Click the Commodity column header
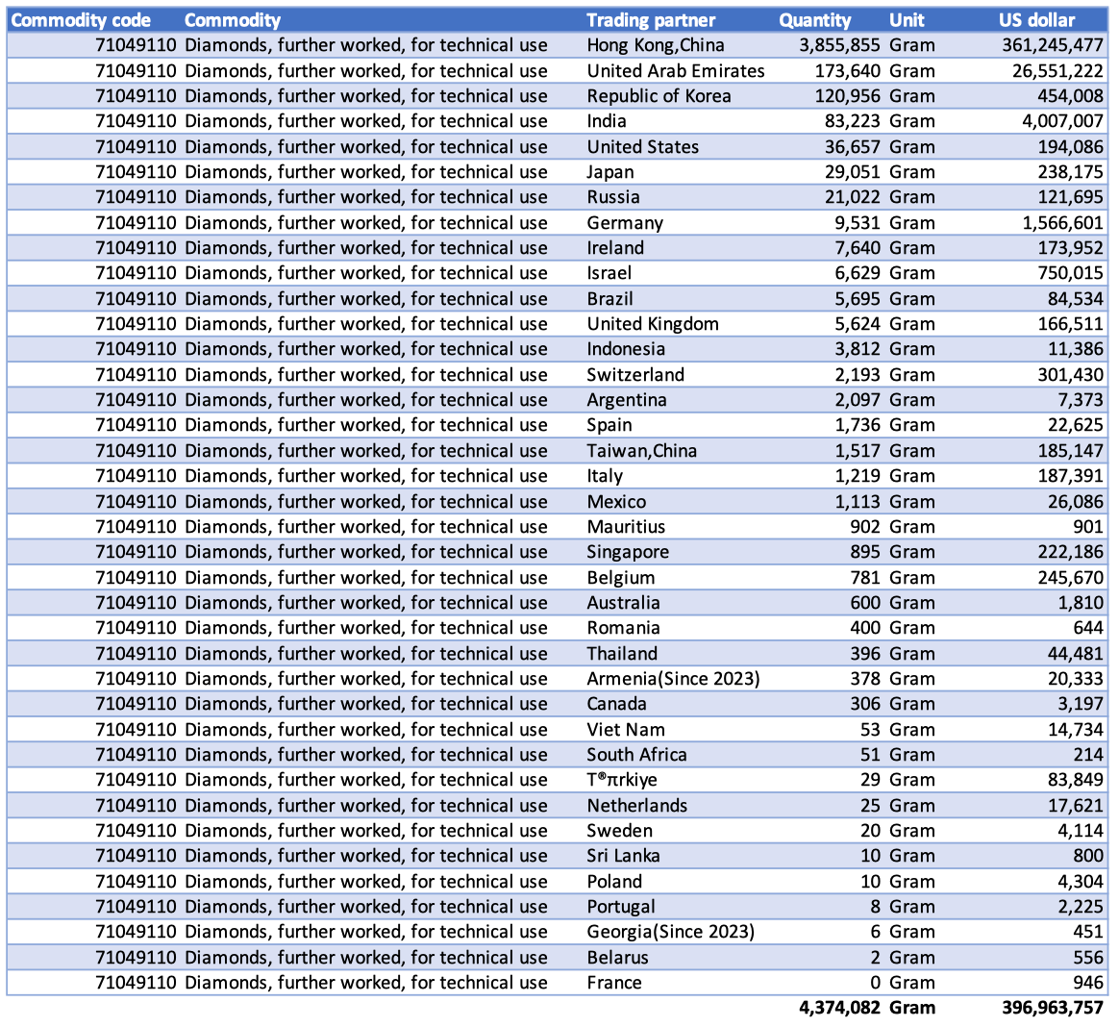1119x1027 pixels. point(233,20)
